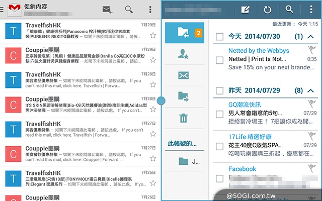Check the Facebook email checkbox
Image resolution: width=322 pixels, height=201 pixels.
coord(219,178)
